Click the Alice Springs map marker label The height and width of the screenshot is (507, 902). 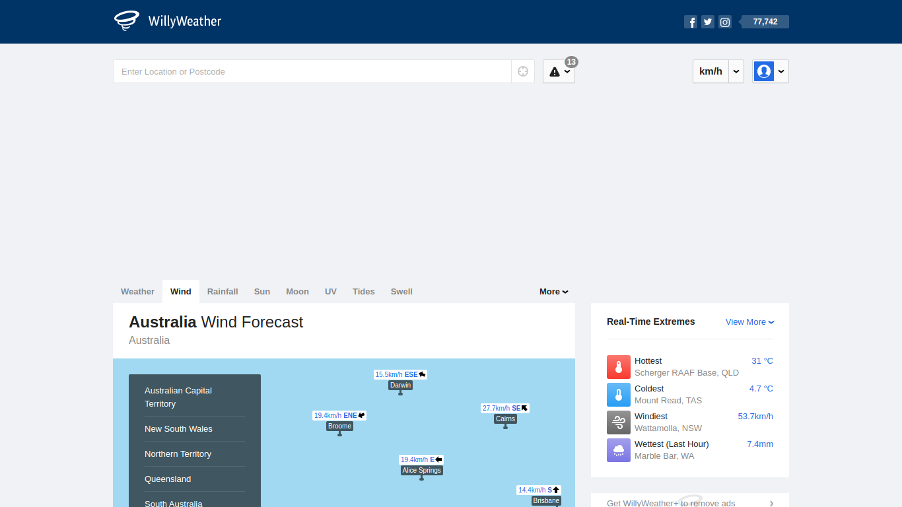[x=422, y=470]
